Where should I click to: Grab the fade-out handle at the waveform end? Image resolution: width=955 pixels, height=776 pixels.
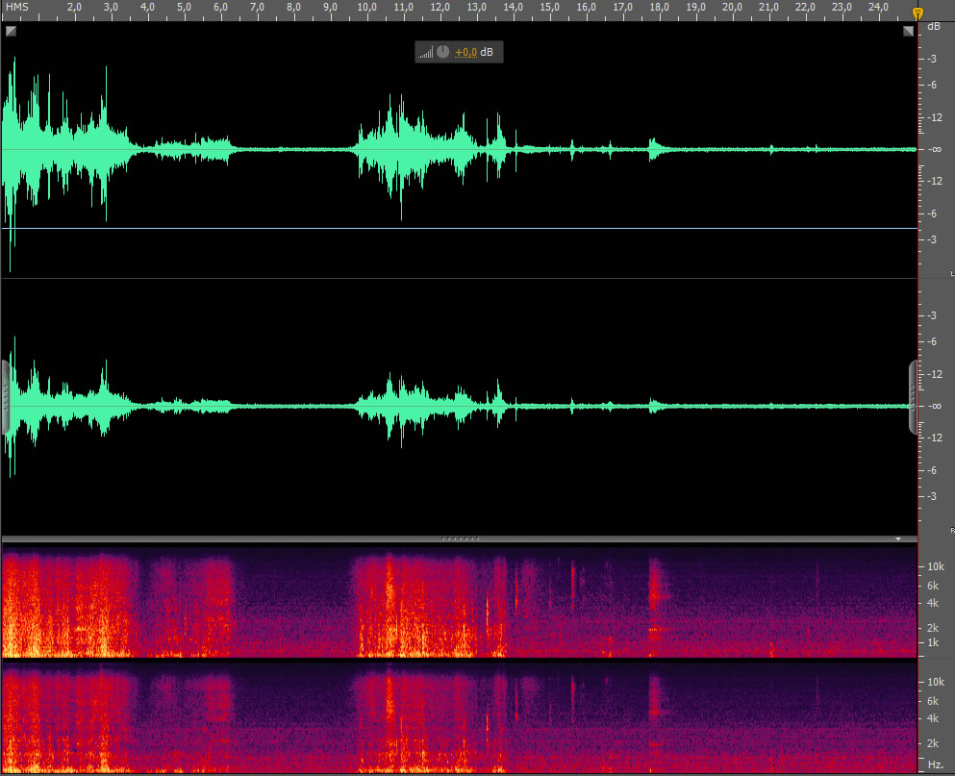tap(908, 31)
